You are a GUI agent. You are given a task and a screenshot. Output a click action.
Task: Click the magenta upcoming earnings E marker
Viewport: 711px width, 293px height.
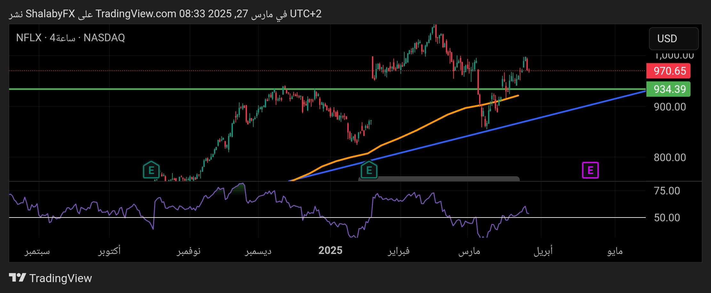[x=590, y=170]
